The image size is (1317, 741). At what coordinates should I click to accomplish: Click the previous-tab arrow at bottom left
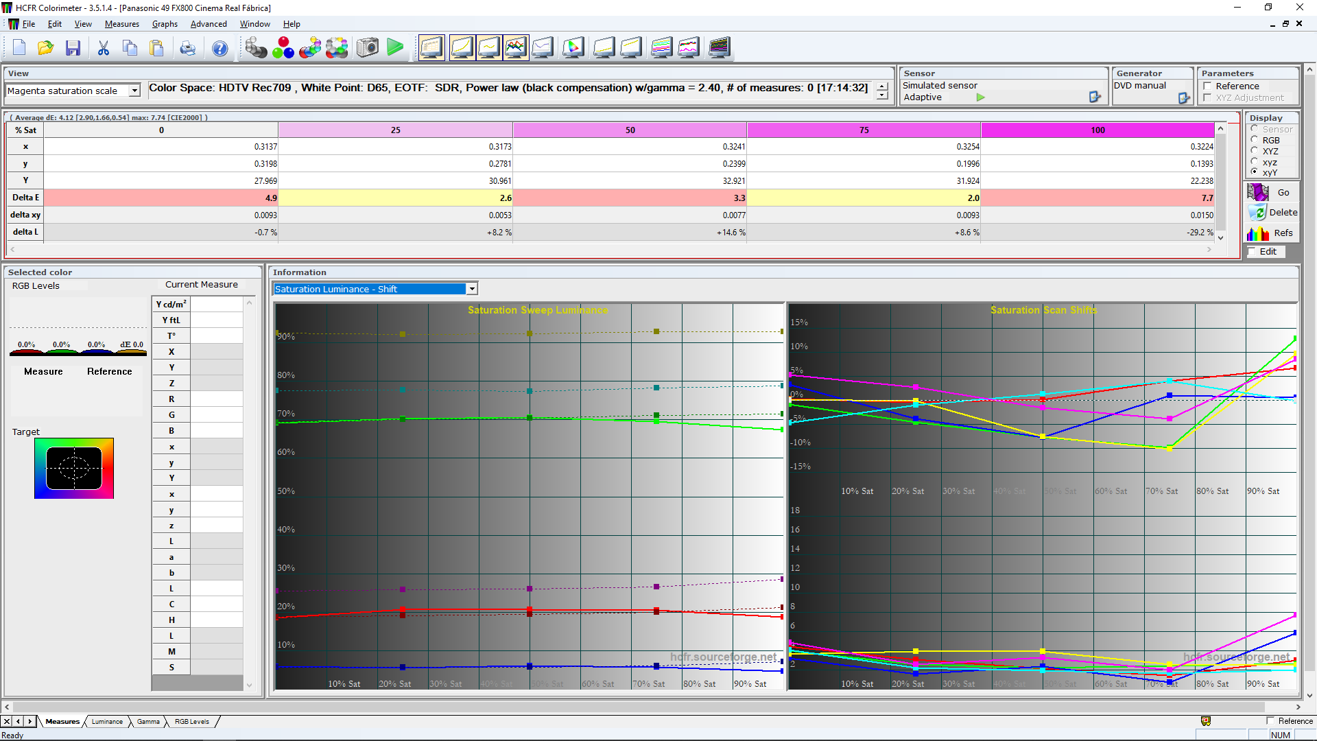pyautogui.click(x=19, y=722)
